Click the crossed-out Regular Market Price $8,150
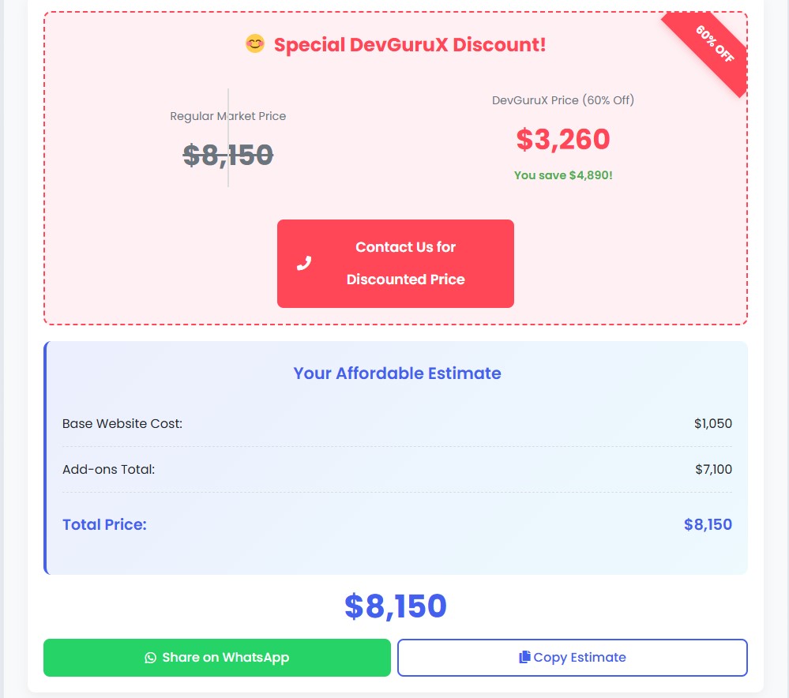 (227, 155)
